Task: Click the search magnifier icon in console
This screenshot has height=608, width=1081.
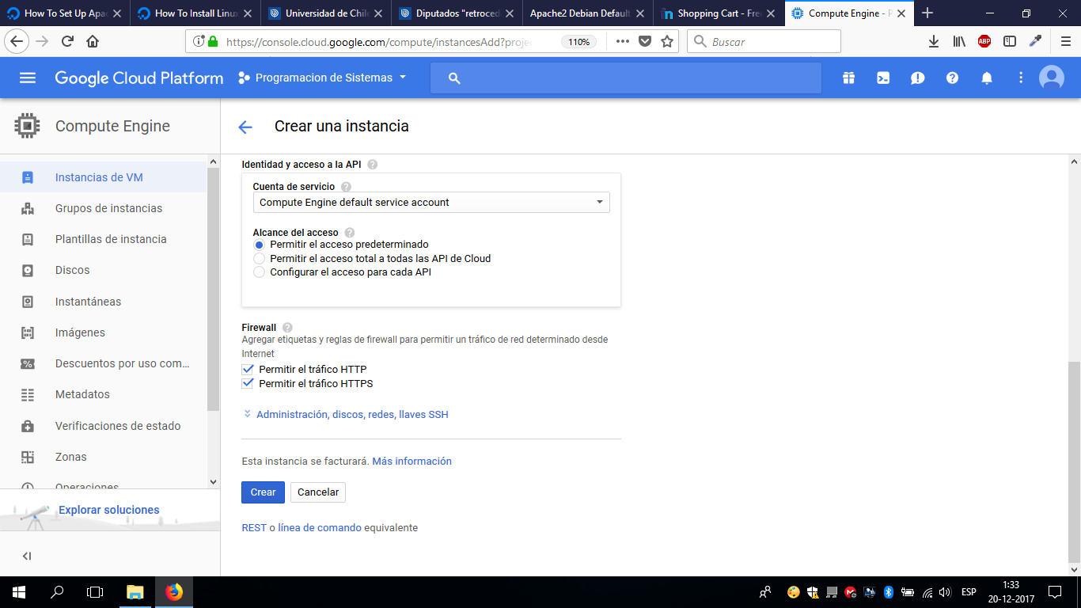Action: pyautogui.click(x=453, y=78)
